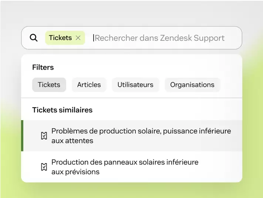Click the magnifying glass search icon
Viewport: 263px width, 198px height.
pyautogui.click(x=34, y=38)
